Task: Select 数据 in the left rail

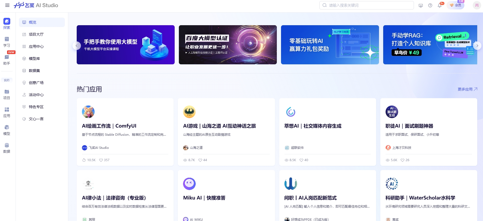Action: click(7, 148)
